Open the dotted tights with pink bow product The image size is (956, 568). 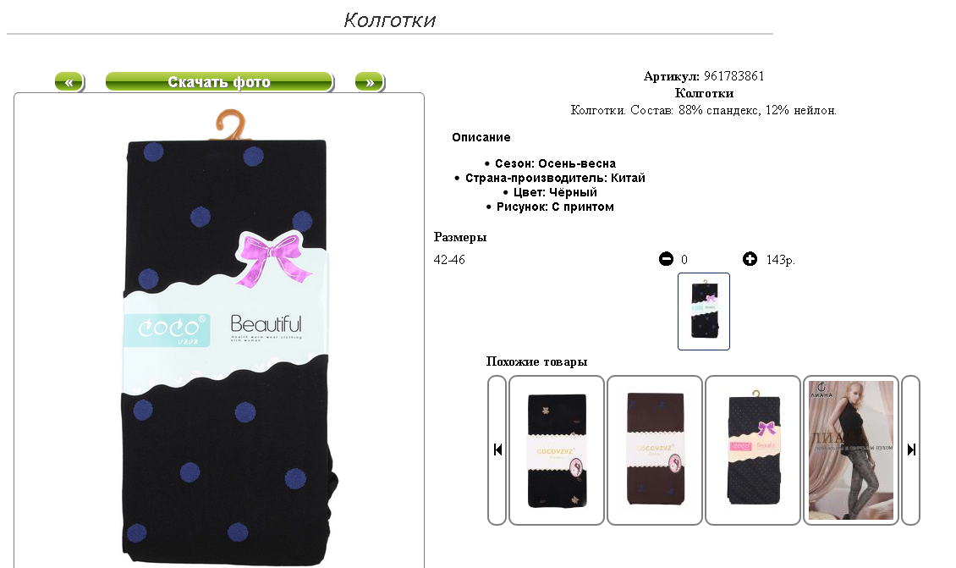pos(753,449)
